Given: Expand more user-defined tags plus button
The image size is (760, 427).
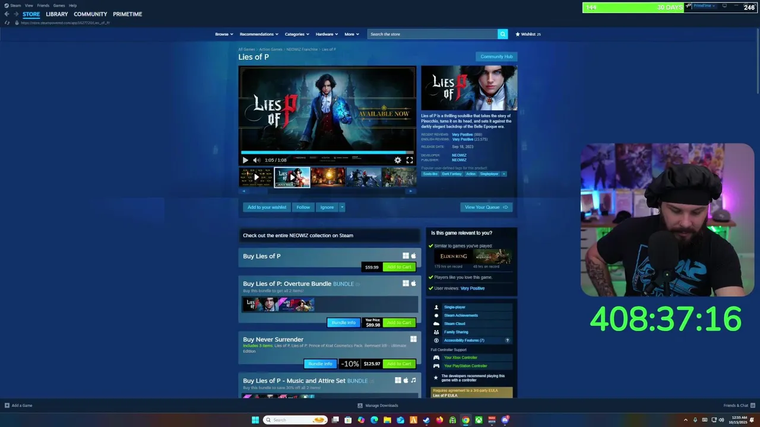Looking at the screenshot, I should [504, 174].
